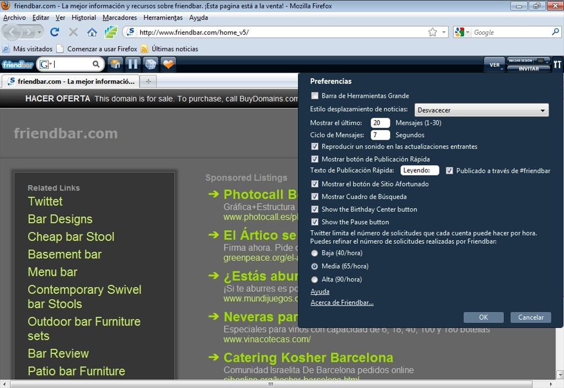This screenshot has width=564, height=388.
Task: Toggle Mostrar el botón de Sitio Afortunado
Action: pyautogui.click(x=315, y=184)
